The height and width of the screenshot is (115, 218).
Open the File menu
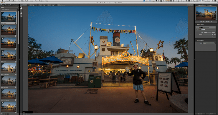pos(19,1)
